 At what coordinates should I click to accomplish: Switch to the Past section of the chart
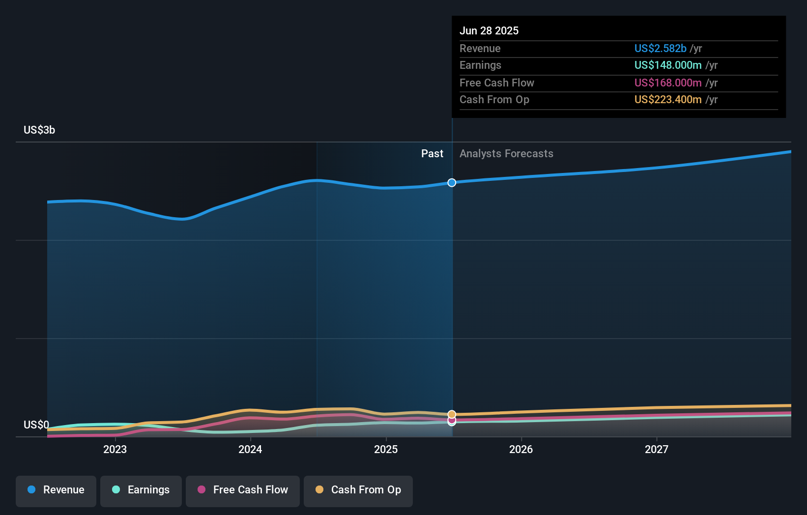[x=432, y=153]
